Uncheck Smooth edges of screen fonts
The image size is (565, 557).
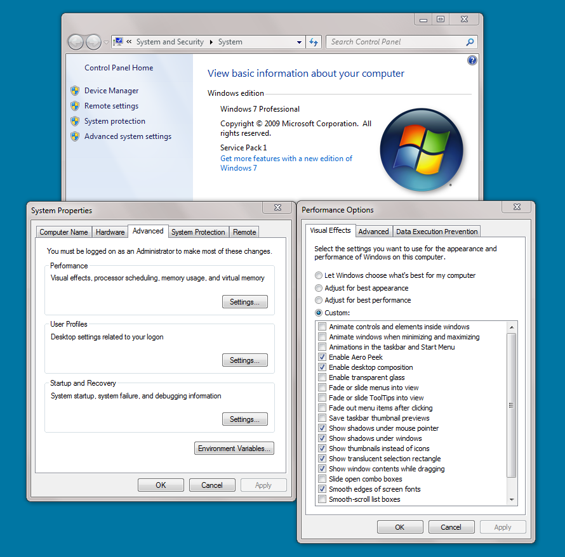click(322, 489)
